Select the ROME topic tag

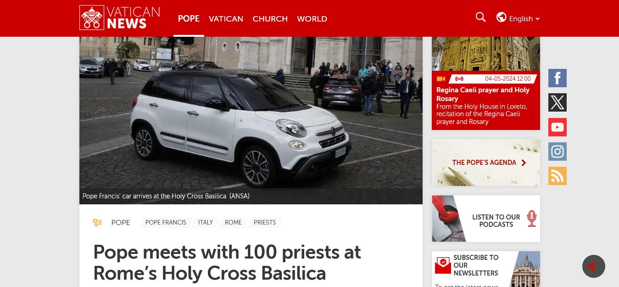233,223
